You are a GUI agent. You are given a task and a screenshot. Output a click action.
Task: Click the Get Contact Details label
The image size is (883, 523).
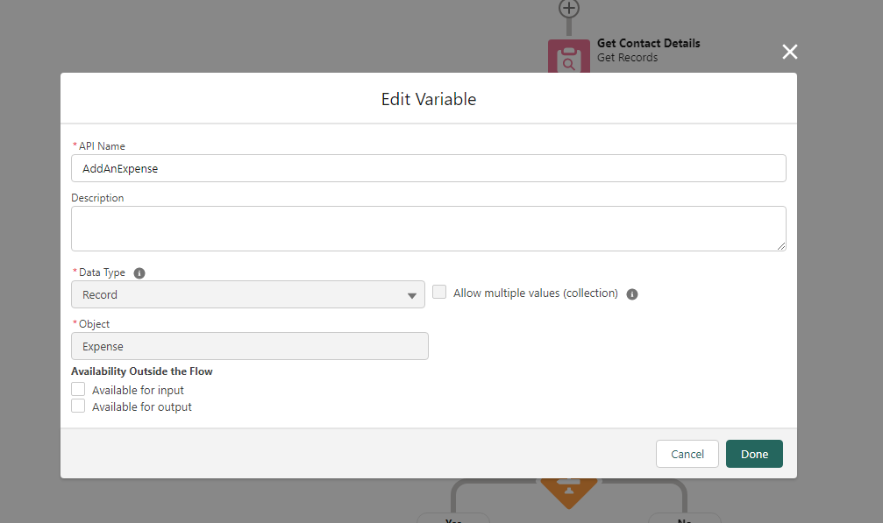click(x=648, y=43)
